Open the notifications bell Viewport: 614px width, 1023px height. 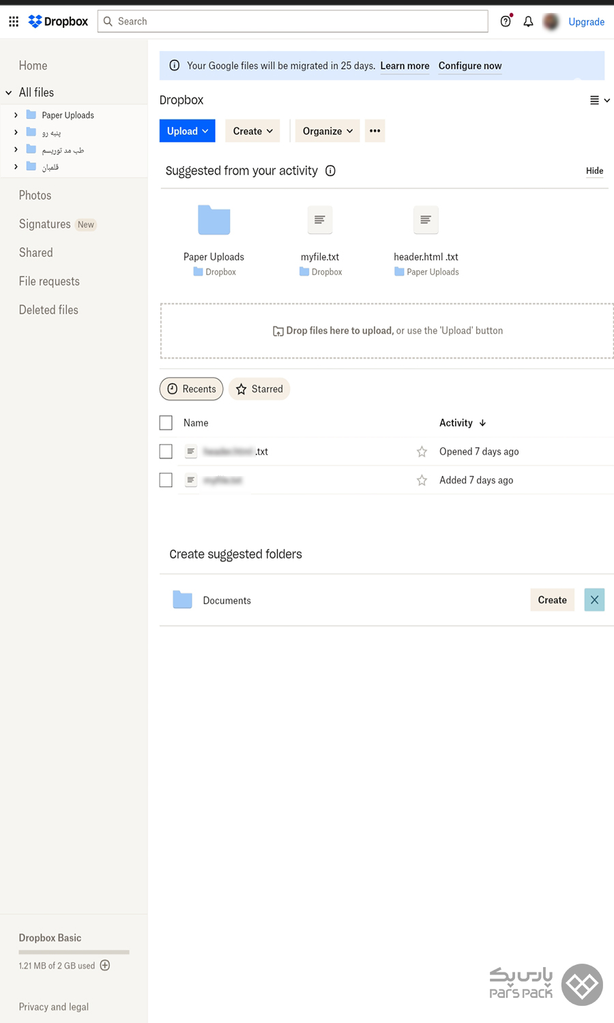click(x=528, y=22)
